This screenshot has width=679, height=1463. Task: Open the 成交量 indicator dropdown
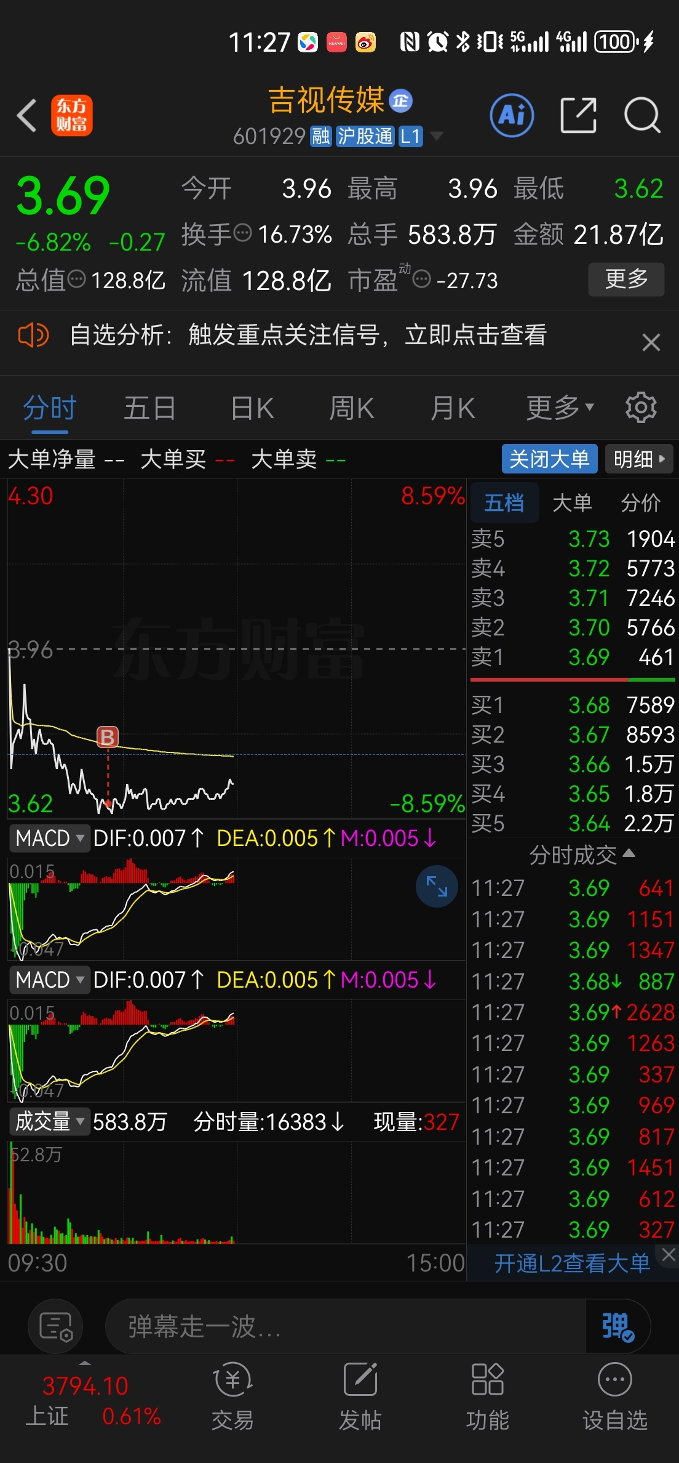[x=50, y=1121]
